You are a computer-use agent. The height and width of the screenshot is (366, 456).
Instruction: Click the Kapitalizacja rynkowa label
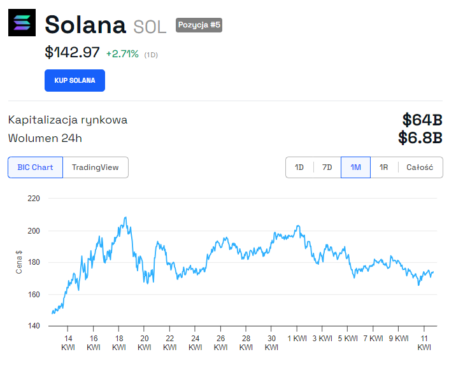(x=68, y=120)
